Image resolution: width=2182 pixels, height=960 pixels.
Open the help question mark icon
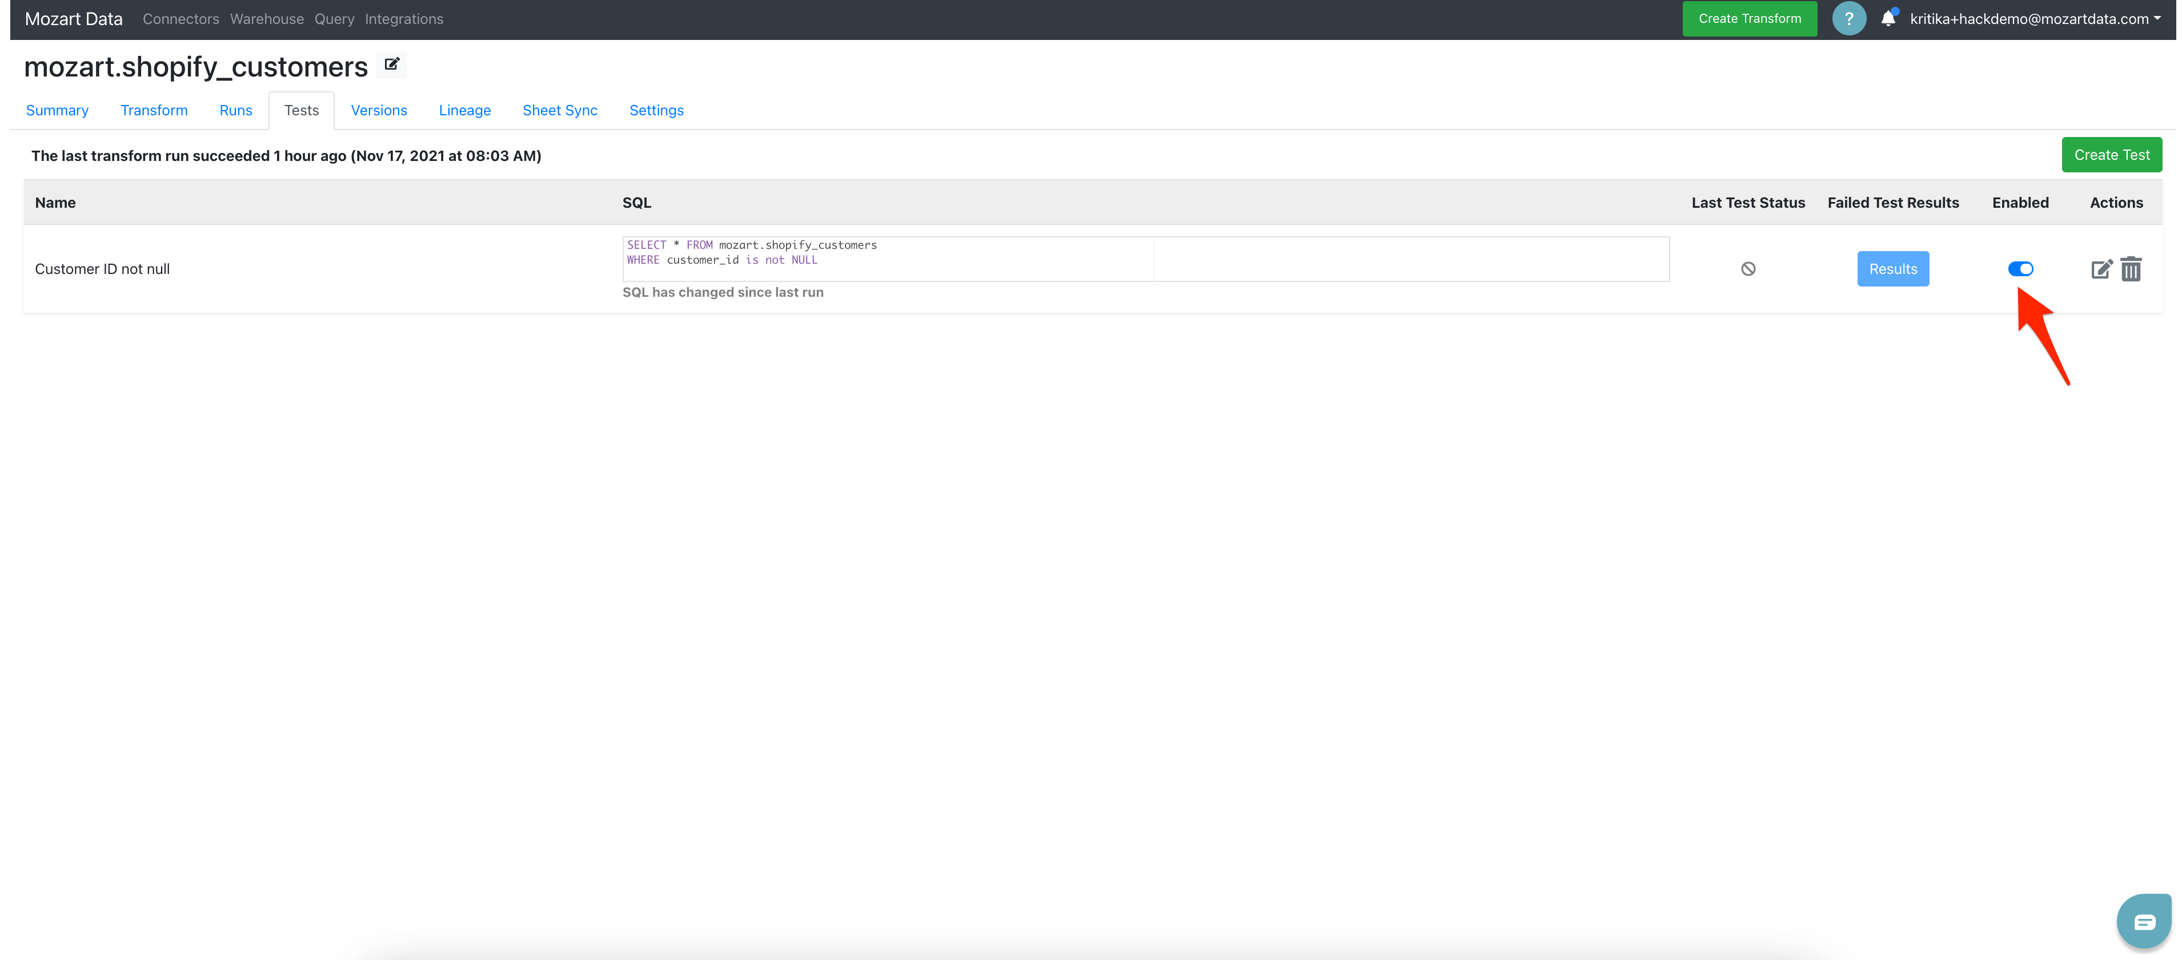pyautogui.click(x=1848, y=19)
